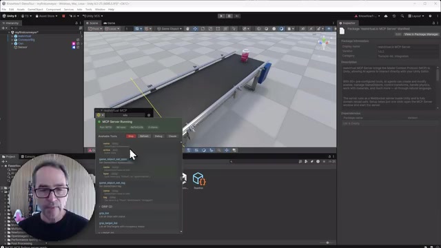
Task: Select the myfirstconveyor scene root
Action: 26,32
